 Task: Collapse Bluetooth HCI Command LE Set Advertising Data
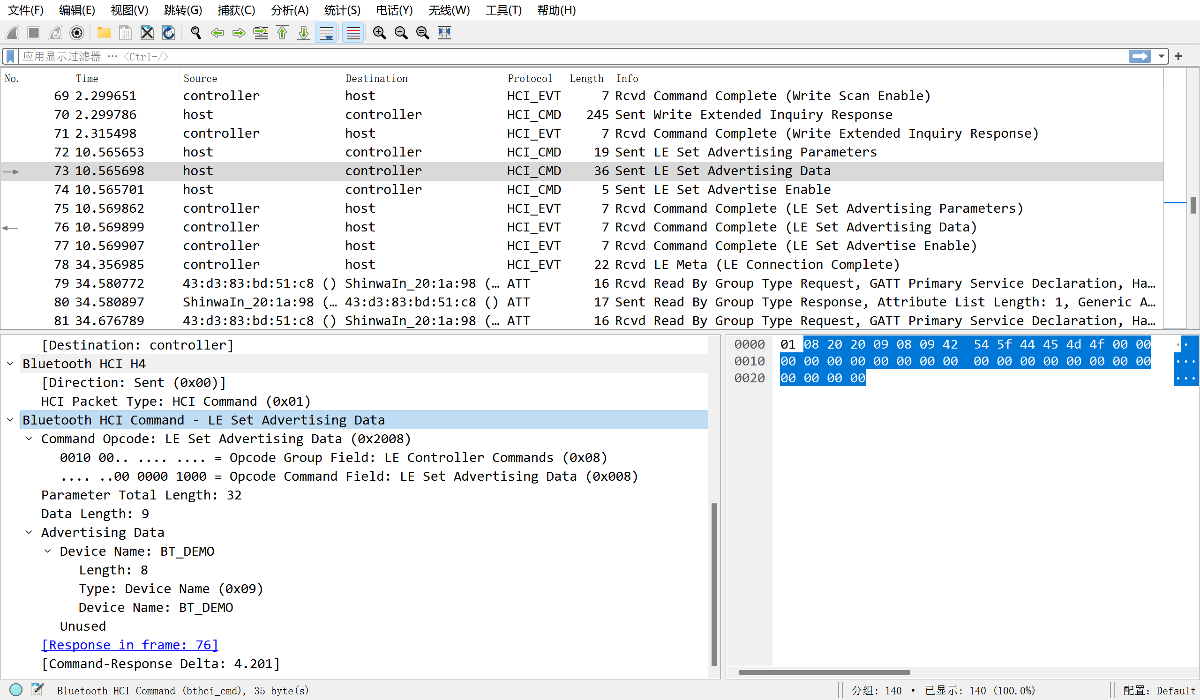coord(10,420)
